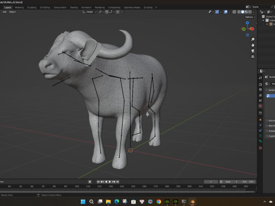The height and width of the screenshot is (206, 275).
Task: Open the Bone properties tab
Action: click(x=260, y=141)
